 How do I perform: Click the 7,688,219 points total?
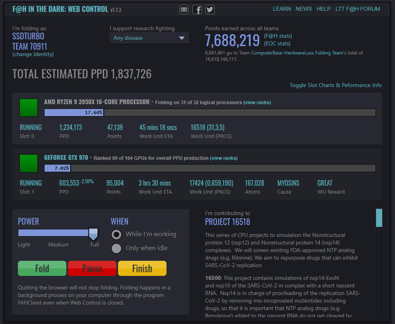click(232, 40)
